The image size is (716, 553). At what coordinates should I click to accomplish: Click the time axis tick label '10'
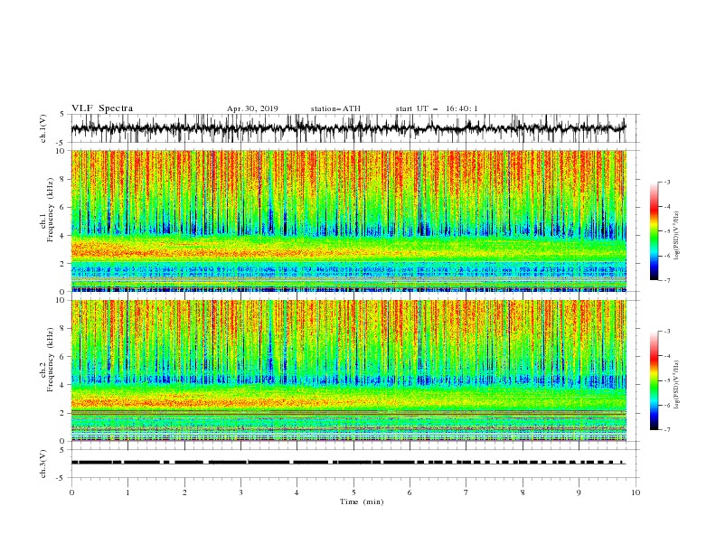636,492
